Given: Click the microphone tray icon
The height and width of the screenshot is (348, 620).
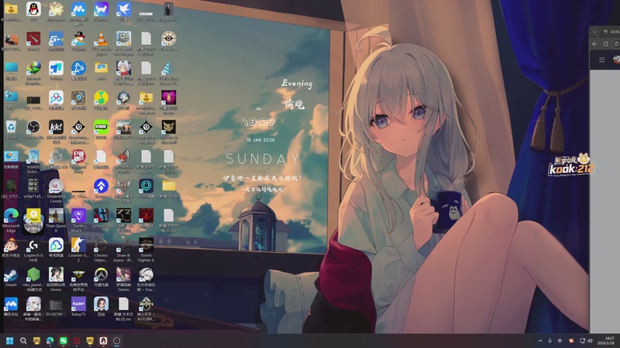Looking at the screenshot, I should tap(550, 340).
